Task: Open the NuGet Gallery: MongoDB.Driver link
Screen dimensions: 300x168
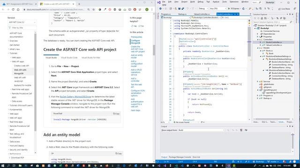Action: pos(75,97)
